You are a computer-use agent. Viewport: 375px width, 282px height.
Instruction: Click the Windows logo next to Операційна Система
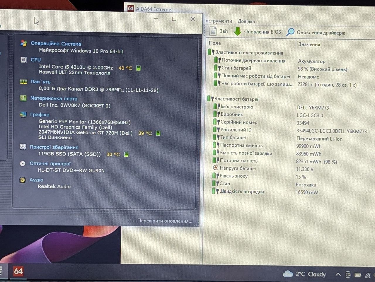(24, 43)
